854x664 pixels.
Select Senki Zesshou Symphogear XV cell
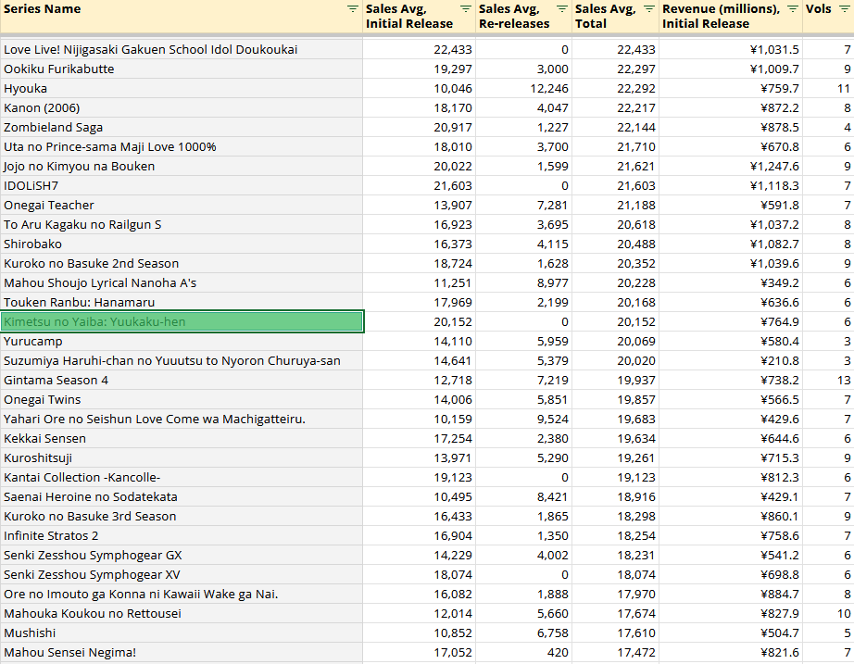tap(182, 575)
